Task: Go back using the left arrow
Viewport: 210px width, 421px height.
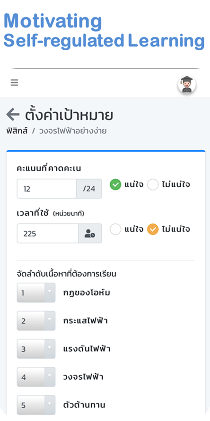Action: tap(13, 115)
